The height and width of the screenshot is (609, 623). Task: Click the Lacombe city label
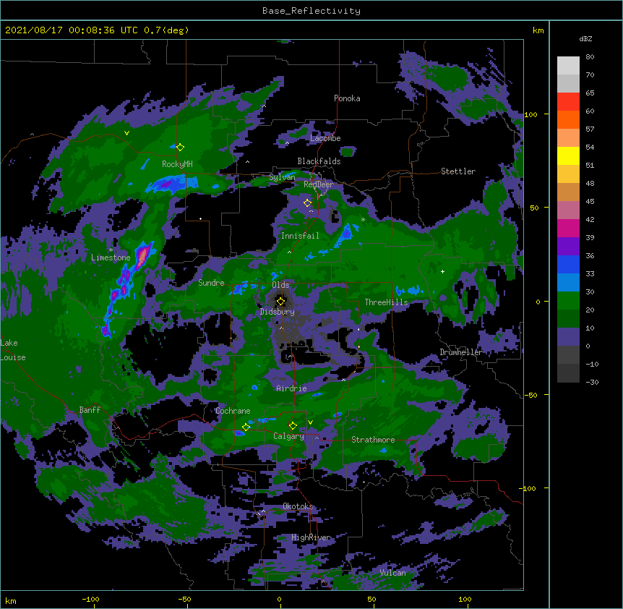(325, 138)
